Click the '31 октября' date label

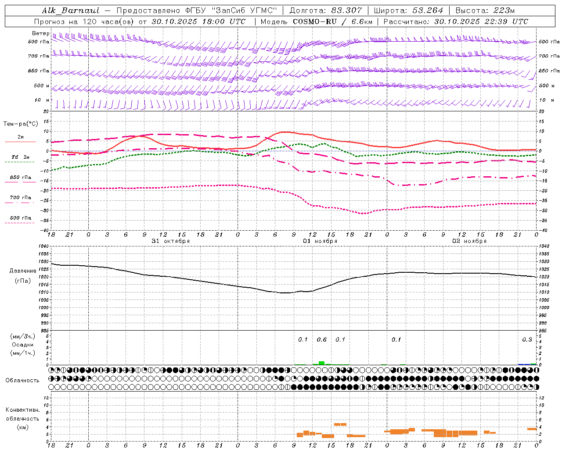[171, 241]
